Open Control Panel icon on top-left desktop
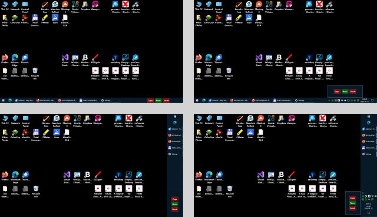The width and height of the screenshot is (377, 217). tap(25, 6)
